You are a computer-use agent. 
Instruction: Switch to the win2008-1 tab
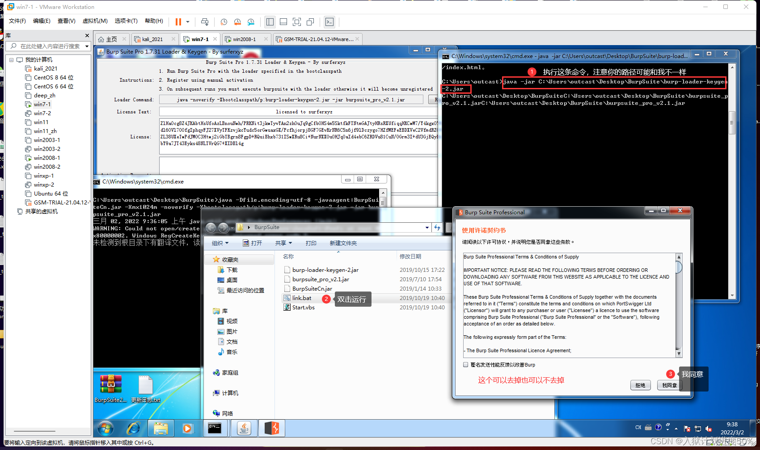click(245, 39)
